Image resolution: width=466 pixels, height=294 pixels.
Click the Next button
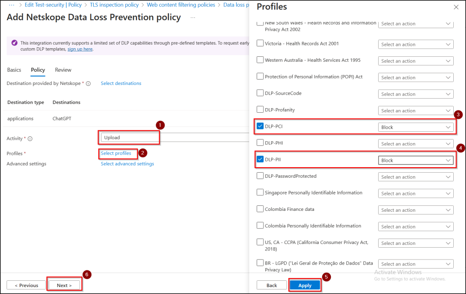pyautogui.click(x=64, y=285)
